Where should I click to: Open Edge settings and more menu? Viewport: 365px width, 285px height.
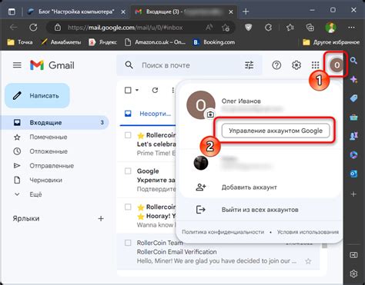click(351, 27)
